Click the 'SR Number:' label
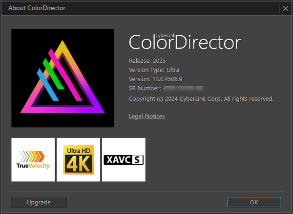293x214 pixels. [x=145, y=88]
